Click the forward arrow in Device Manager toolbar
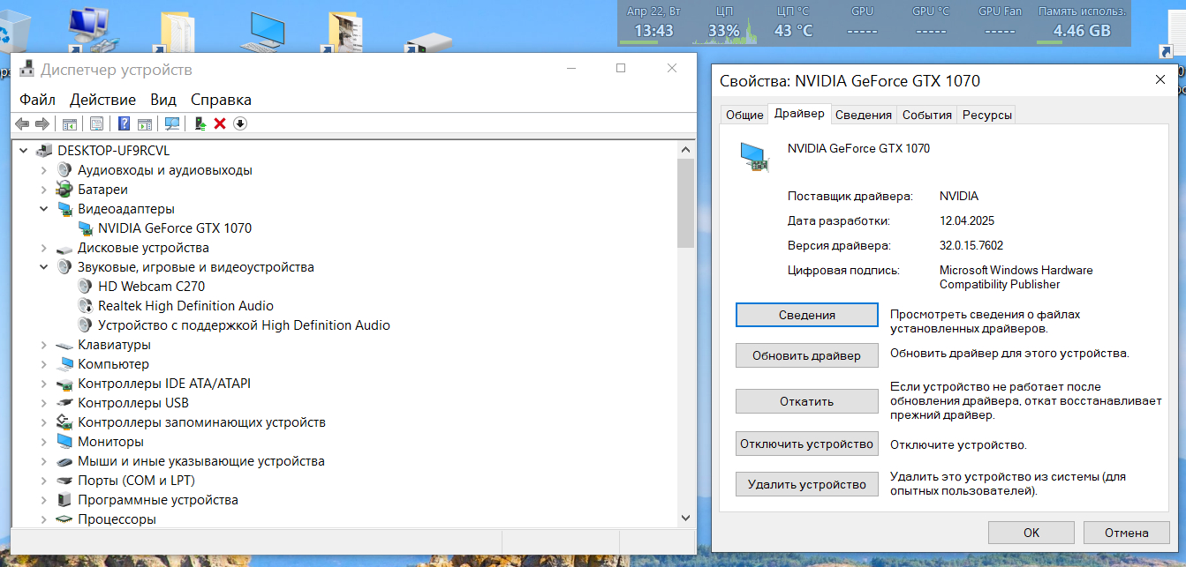 click(x=42, y=123)
